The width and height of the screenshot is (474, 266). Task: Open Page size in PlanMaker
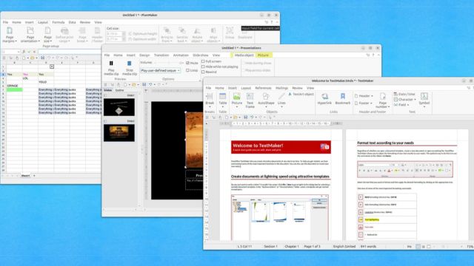[x=47, y=35]
